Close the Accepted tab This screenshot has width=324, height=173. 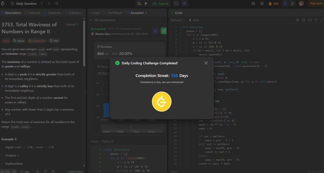(146, 13)
